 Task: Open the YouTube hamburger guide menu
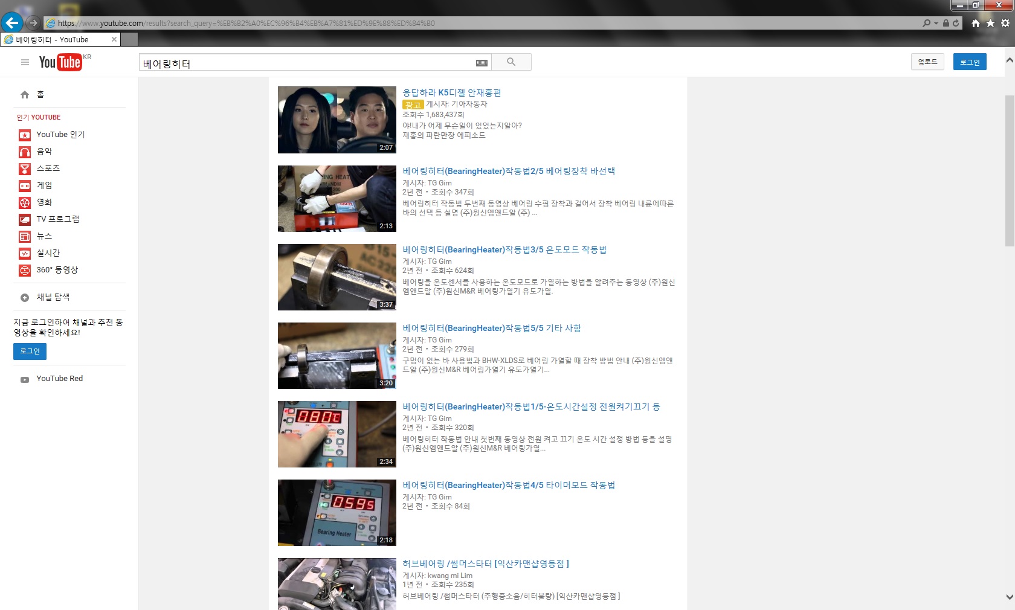pos(25,62)
